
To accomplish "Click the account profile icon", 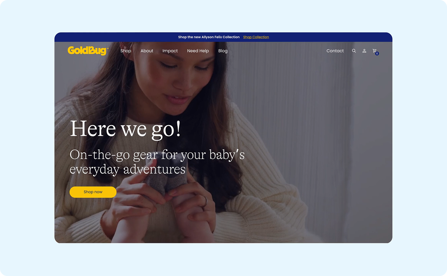I will click(x=364, y=51).
